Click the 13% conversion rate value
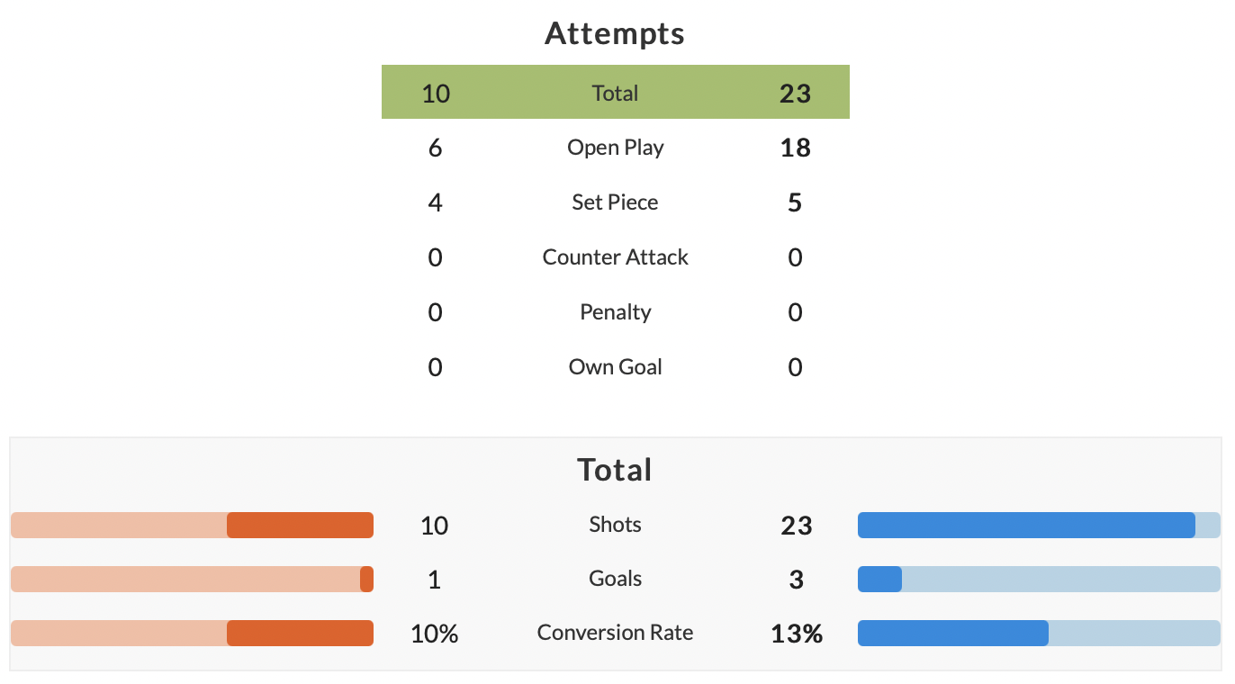Image resolution: width=1235 pixels, height=684 pixels. point(797,634)
